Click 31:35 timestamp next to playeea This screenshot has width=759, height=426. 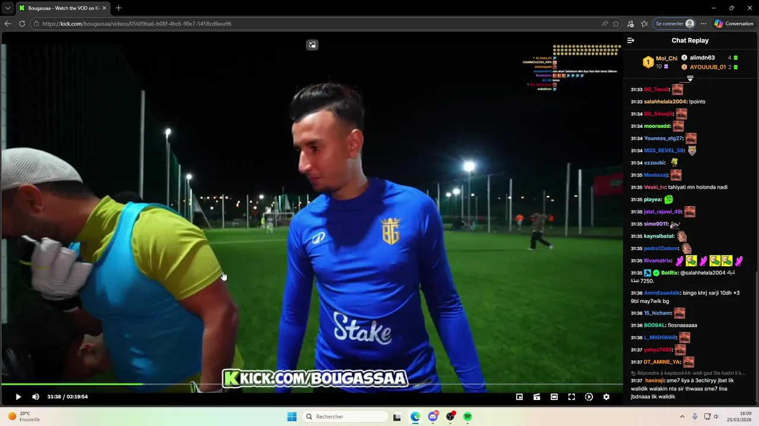coord(636,199)
